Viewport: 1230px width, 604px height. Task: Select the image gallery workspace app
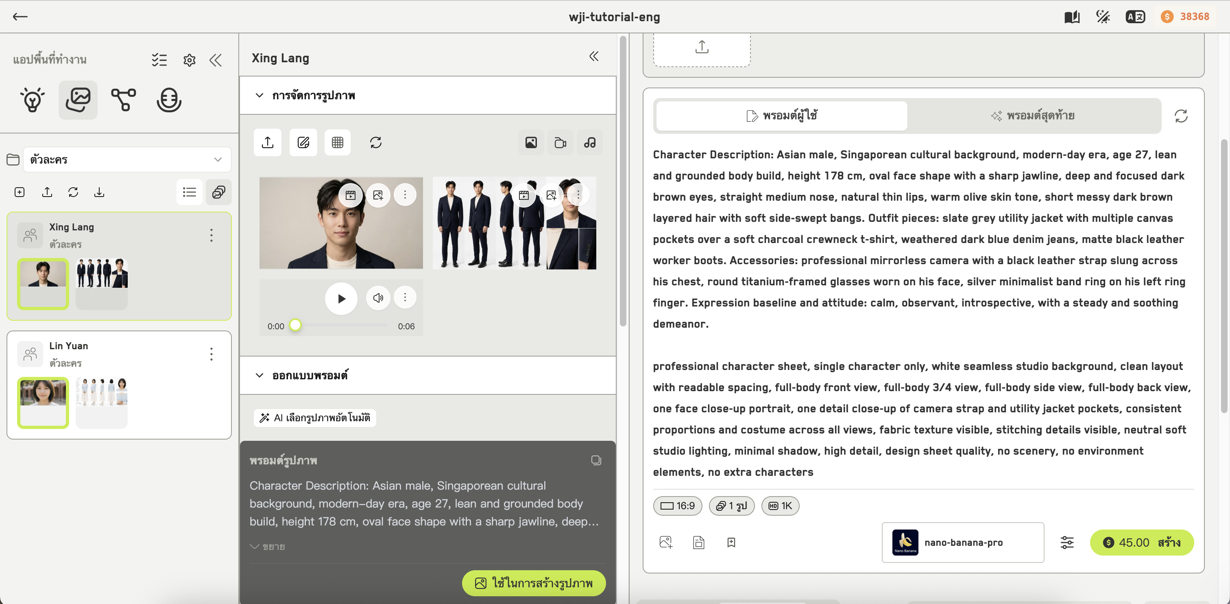pos(78,99)
